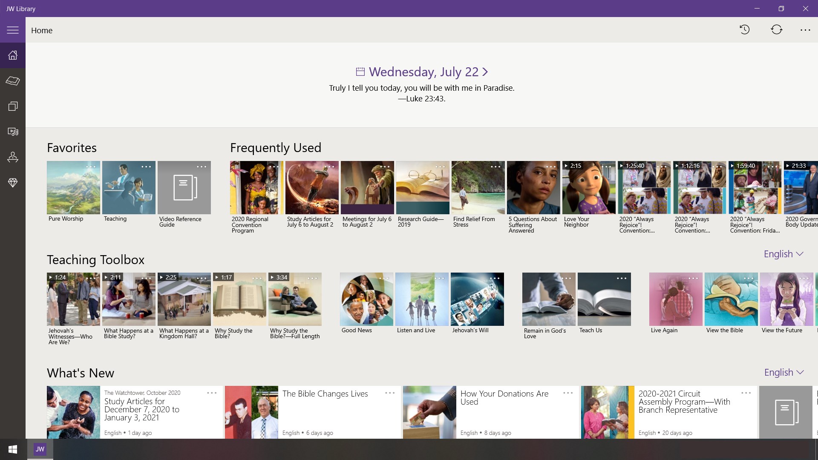
Task: Click the calendar icon beside the date
Action: point(360,72)
